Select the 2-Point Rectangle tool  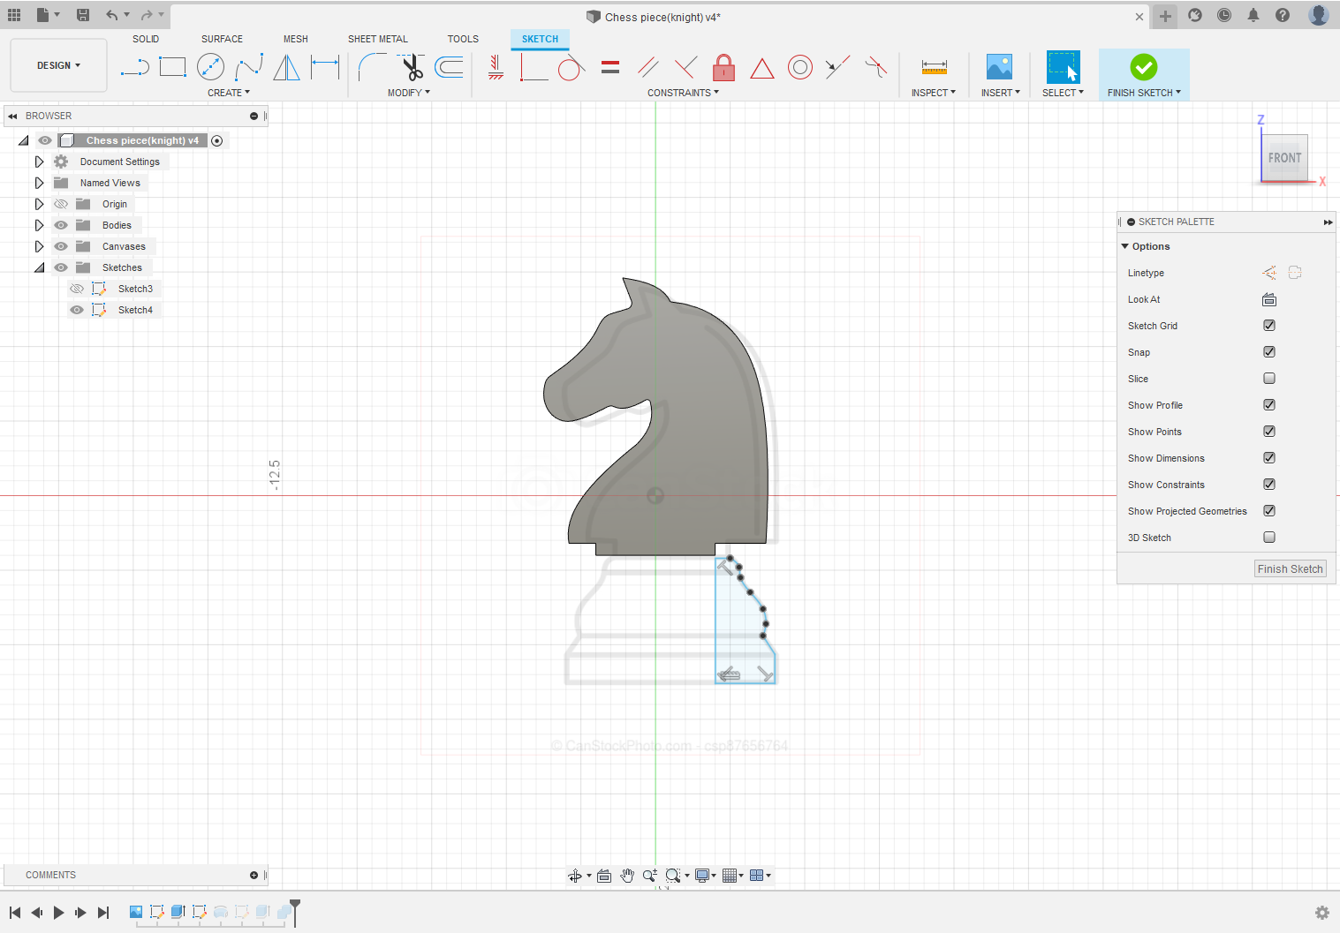(172, 67)
